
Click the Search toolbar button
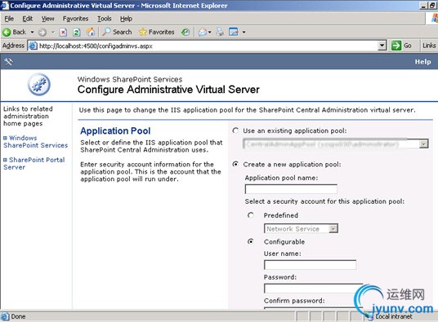point(117,32)
